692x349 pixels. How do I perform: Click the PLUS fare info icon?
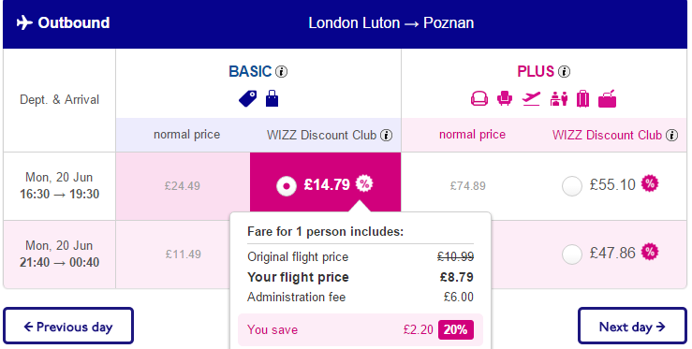(x=564, y=71)
